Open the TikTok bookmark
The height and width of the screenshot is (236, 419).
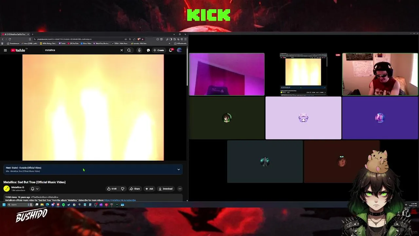[x=120, y=43]
